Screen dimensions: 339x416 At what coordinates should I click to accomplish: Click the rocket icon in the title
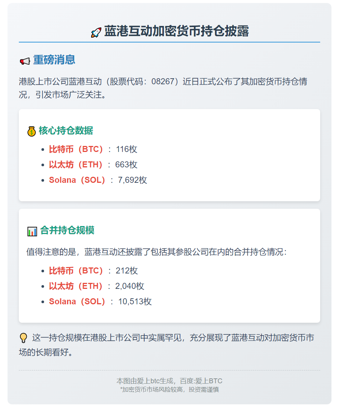click(96, 32)
